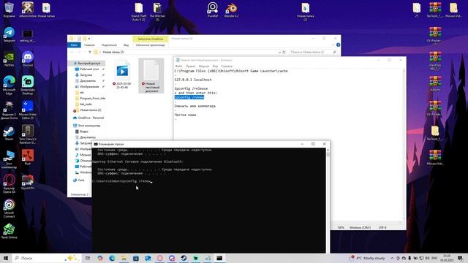Switch to the Вид ribbon tab in Explorer

pos(127,45)
